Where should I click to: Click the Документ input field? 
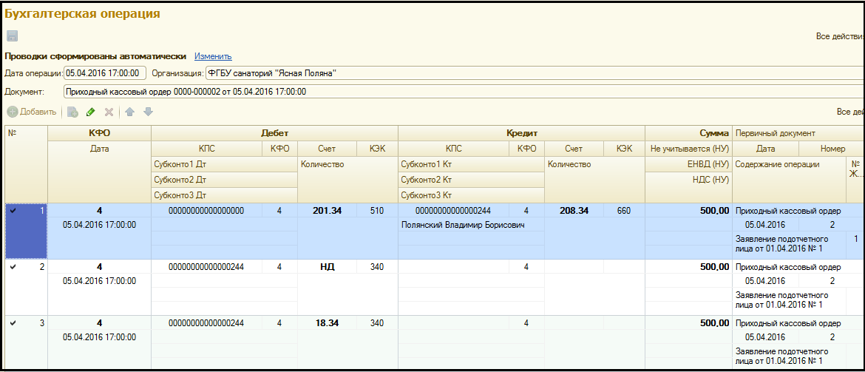pos(464,92)
